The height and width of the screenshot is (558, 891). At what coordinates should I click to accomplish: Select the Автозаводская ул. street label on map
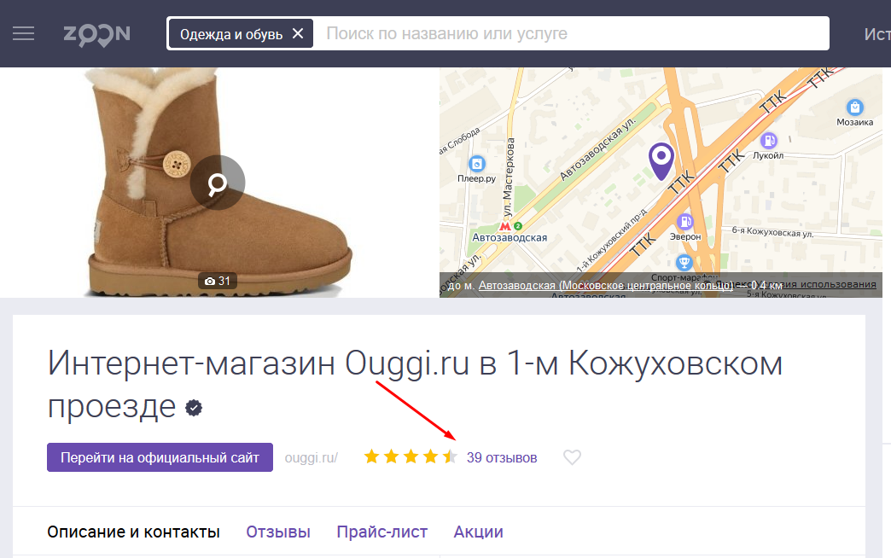pos(597,150)
